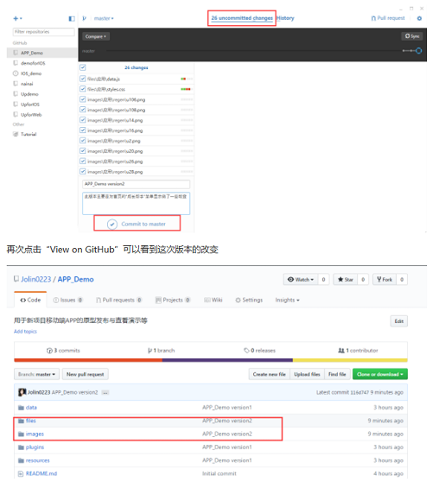Uncheck the u108.png file checkbox
The height and width of the screenshot is (488, 439).
point(82,110)
